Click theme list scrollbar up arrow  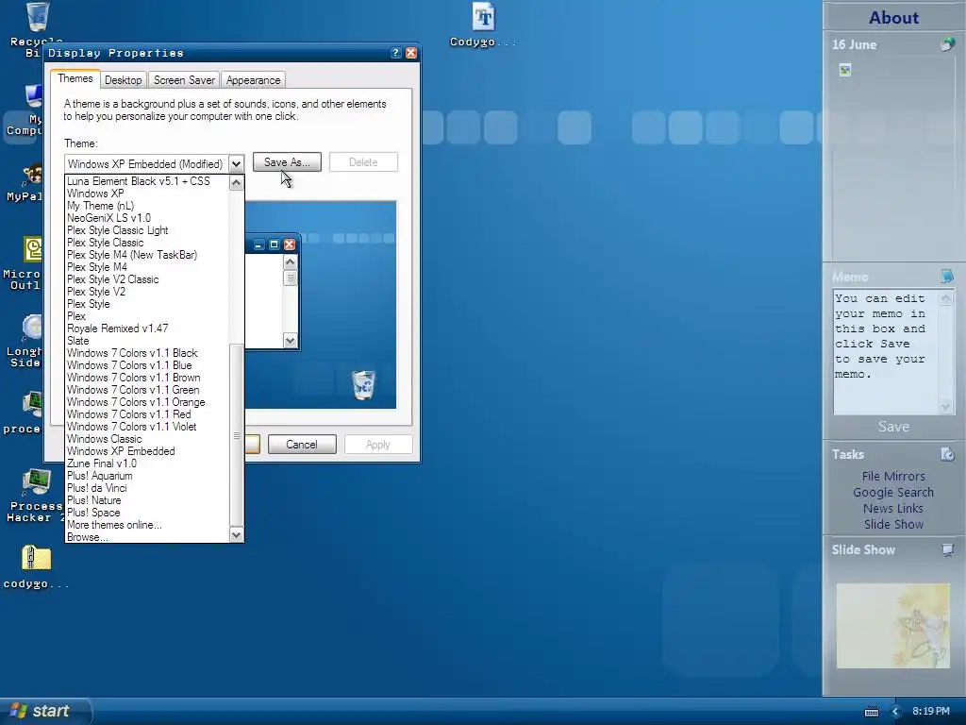[237, 183]
